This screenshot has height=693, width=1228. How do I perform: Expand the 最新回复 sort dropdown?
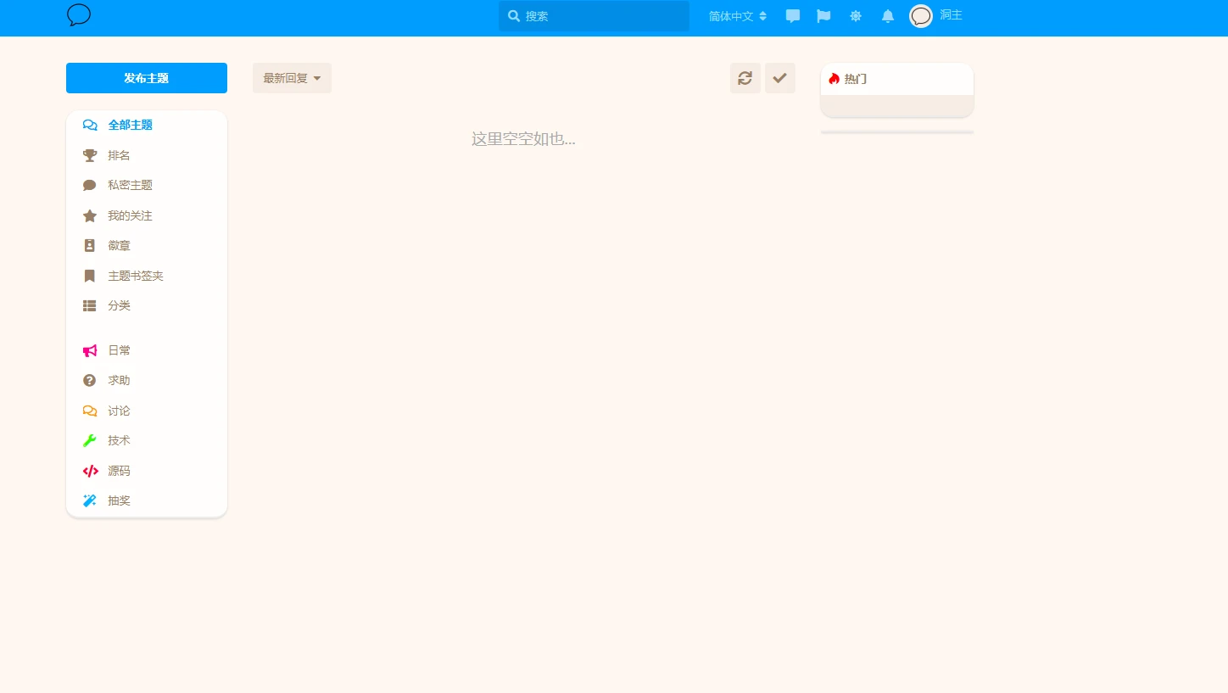coord(292,78)
